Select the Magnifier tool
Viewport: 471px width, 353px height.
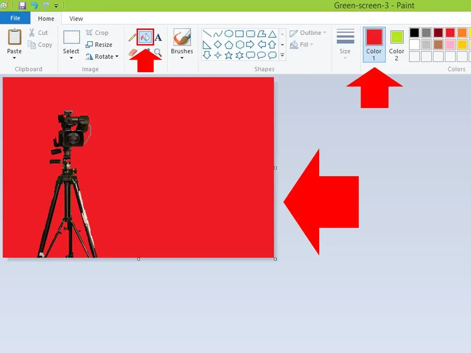click(158, 53)
